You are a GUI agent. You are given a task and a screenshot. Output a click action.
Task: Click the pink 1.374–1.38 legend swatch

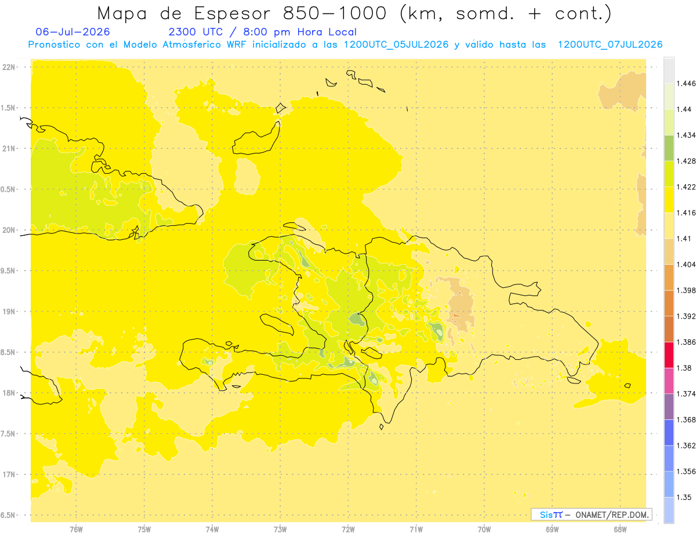point(669,381)
